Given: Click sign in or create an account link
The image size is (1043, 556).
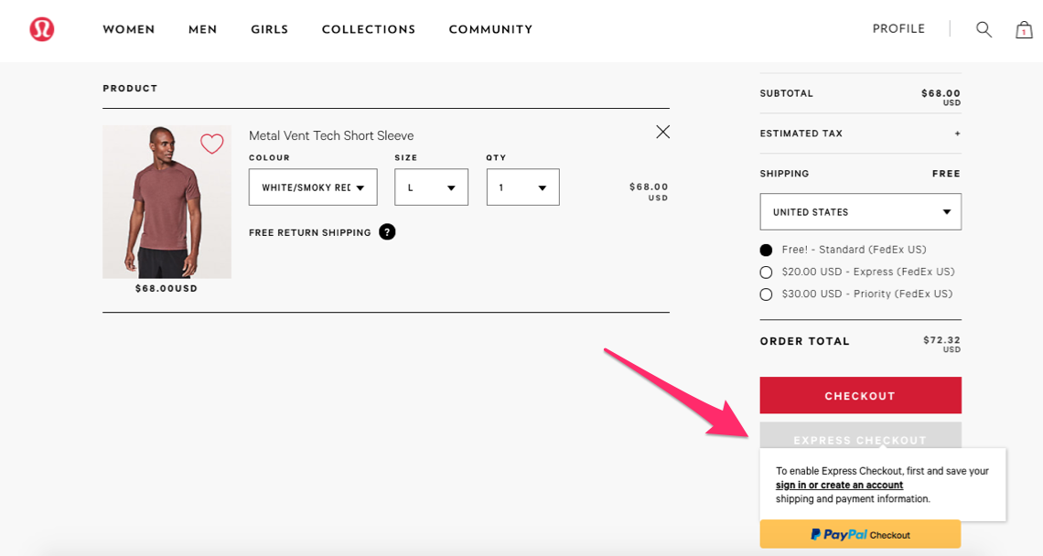Looking at the screenshot, I should click(x=840, y=485).
